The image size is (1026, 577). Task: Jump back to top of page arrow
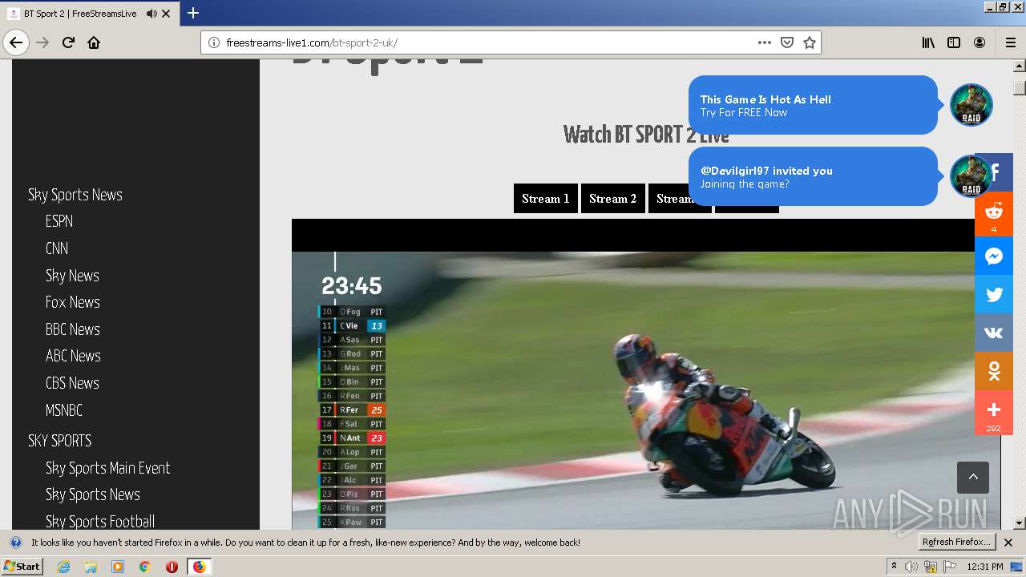[x=973, y=477]
